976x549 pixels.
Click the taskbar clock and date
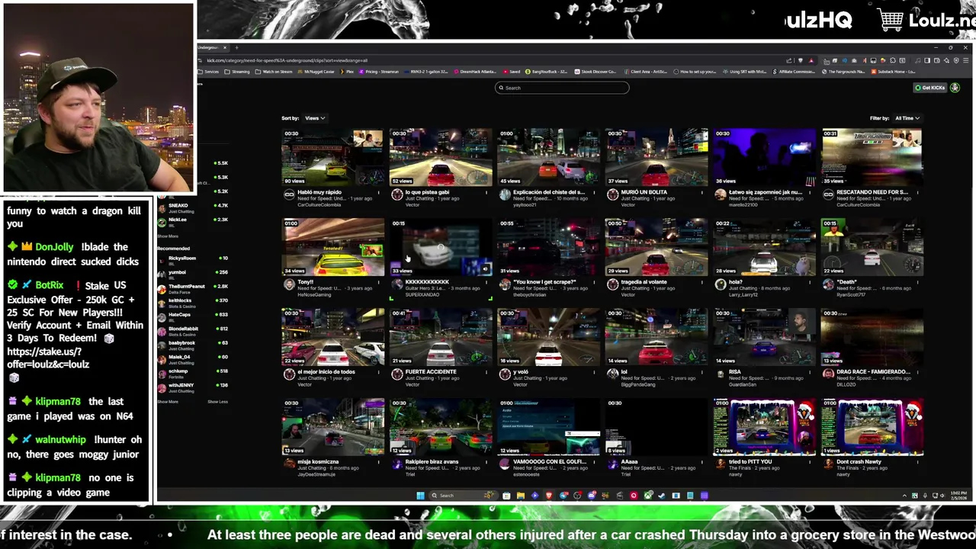[x=958, y=496]
